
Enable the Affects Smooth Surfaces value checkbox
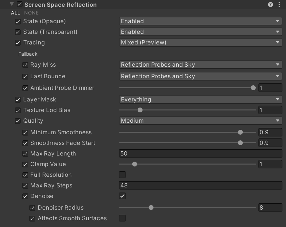point(123,218)
